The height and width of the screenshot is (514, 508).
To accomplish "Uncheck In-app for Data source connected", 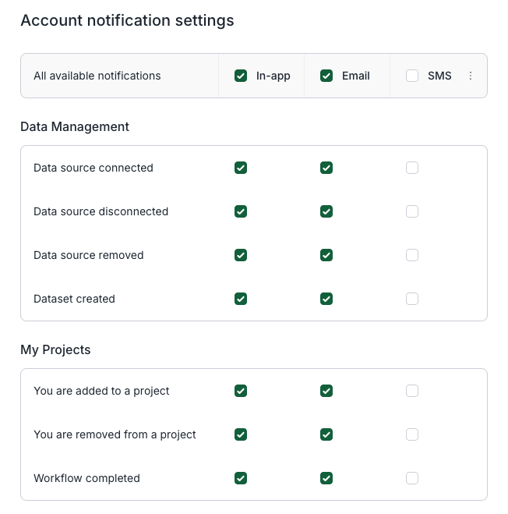I will pos(241,168).
